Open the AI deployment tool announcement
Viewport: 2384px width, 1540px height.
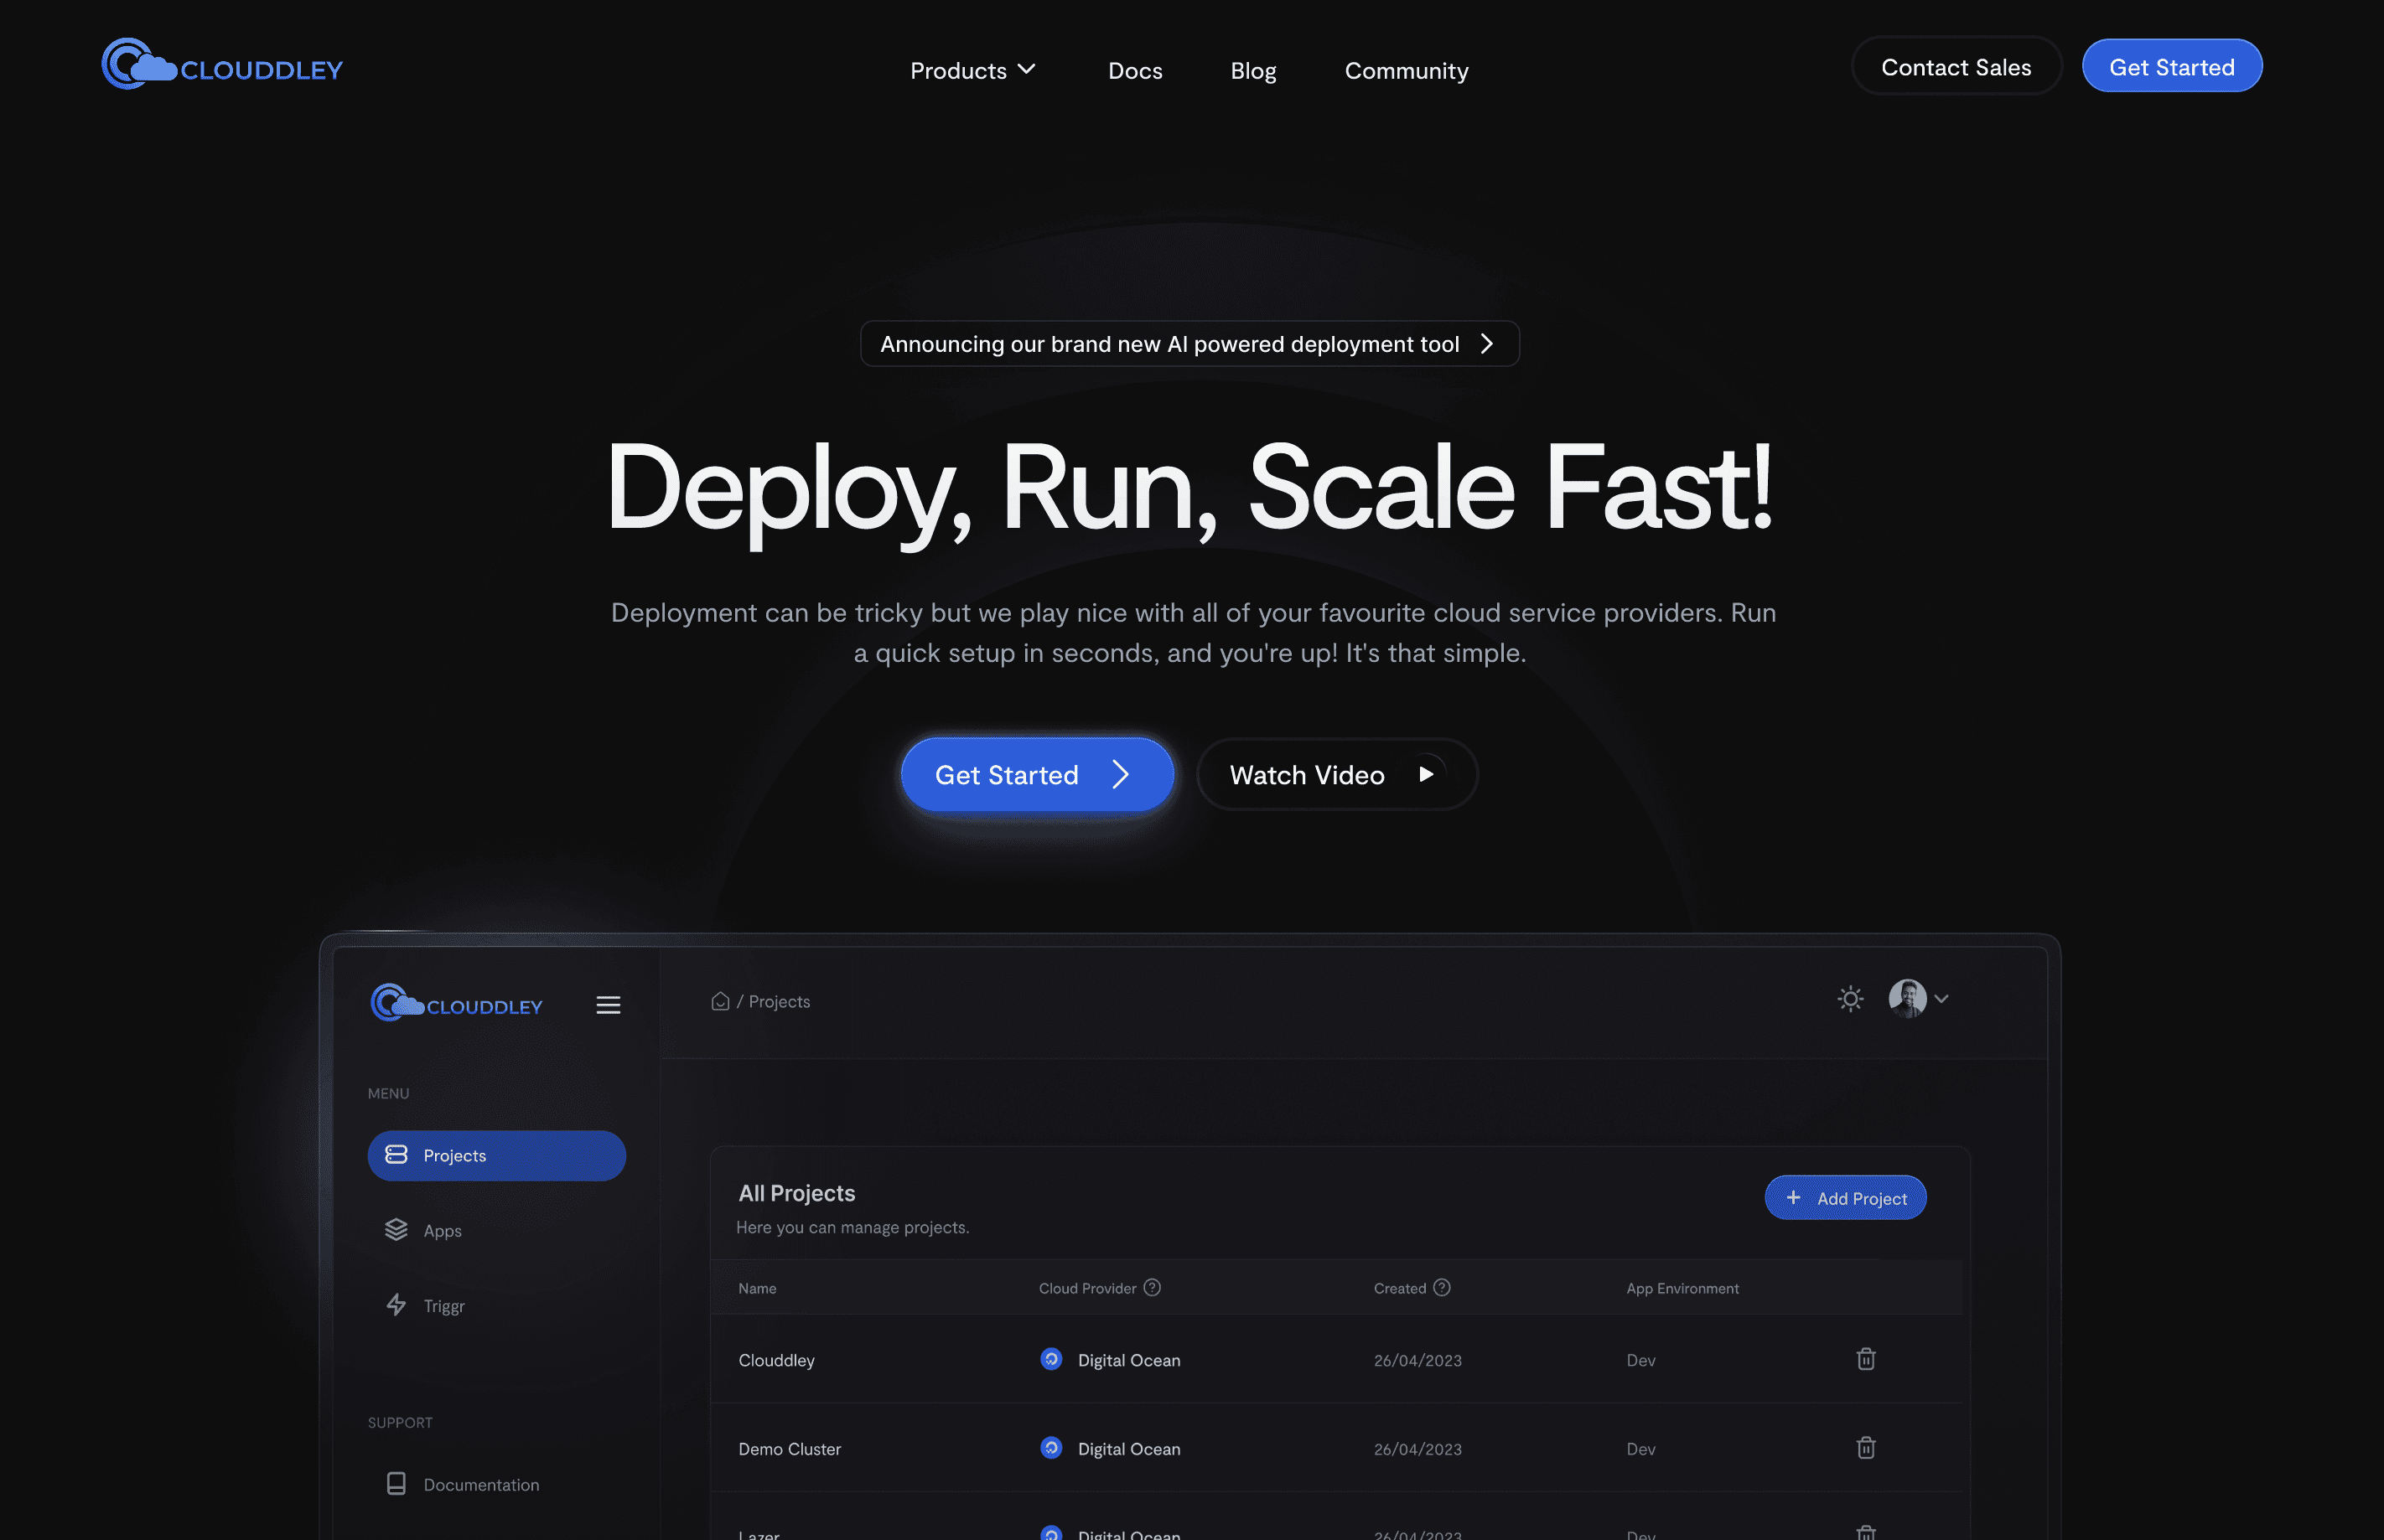1189,344
